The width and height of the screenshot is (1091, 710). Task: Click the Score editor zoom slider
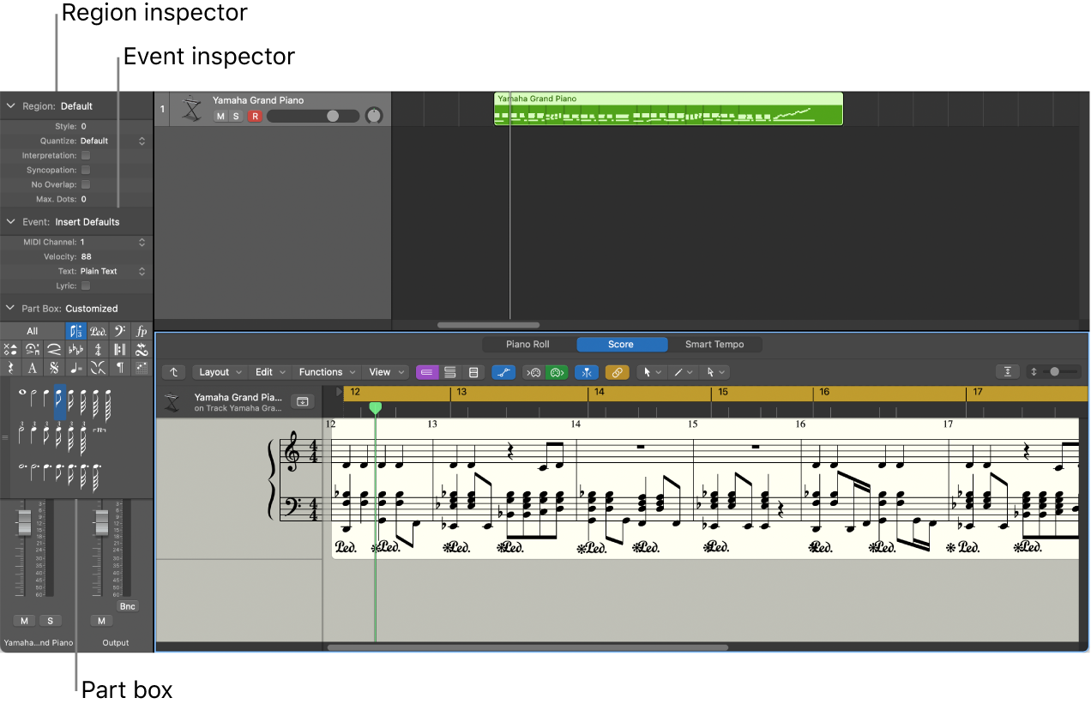(x=1062, y=372)
